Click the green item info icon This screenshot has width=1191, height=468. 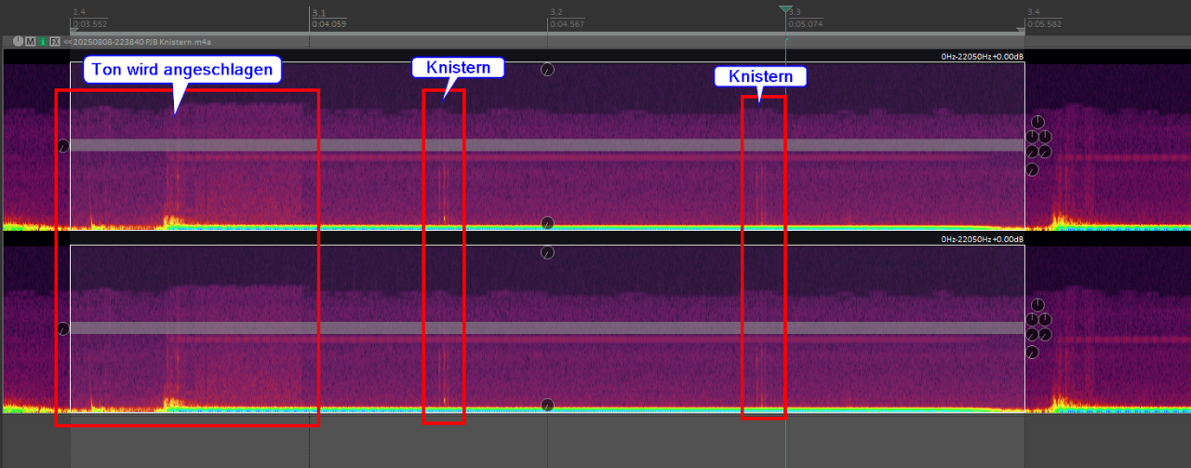click(43, 42)
